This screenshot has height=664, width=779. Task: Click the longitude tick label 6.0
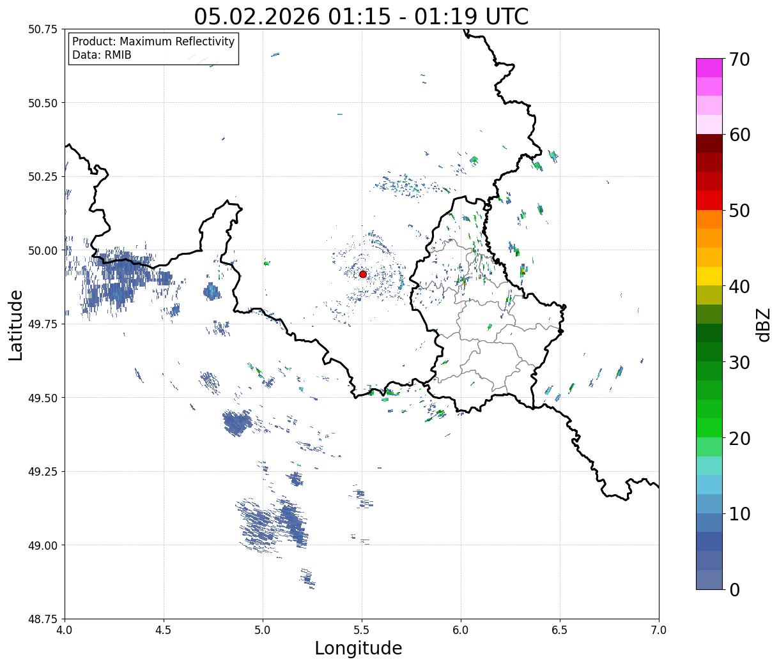click(x=461, y=630)
